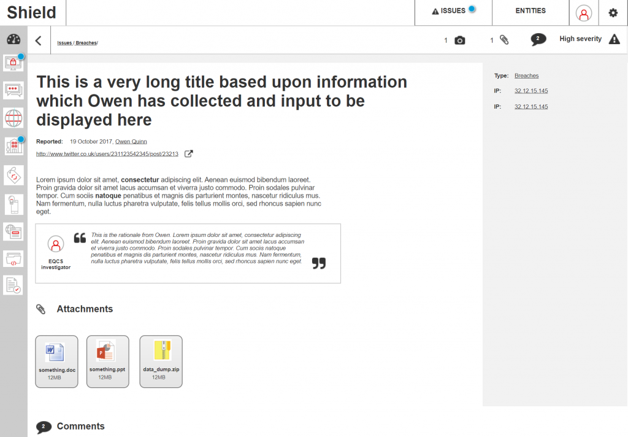Select the mobile phone sidebar icon
Viewport: 628px width, 437px height.
coord(13,203)
